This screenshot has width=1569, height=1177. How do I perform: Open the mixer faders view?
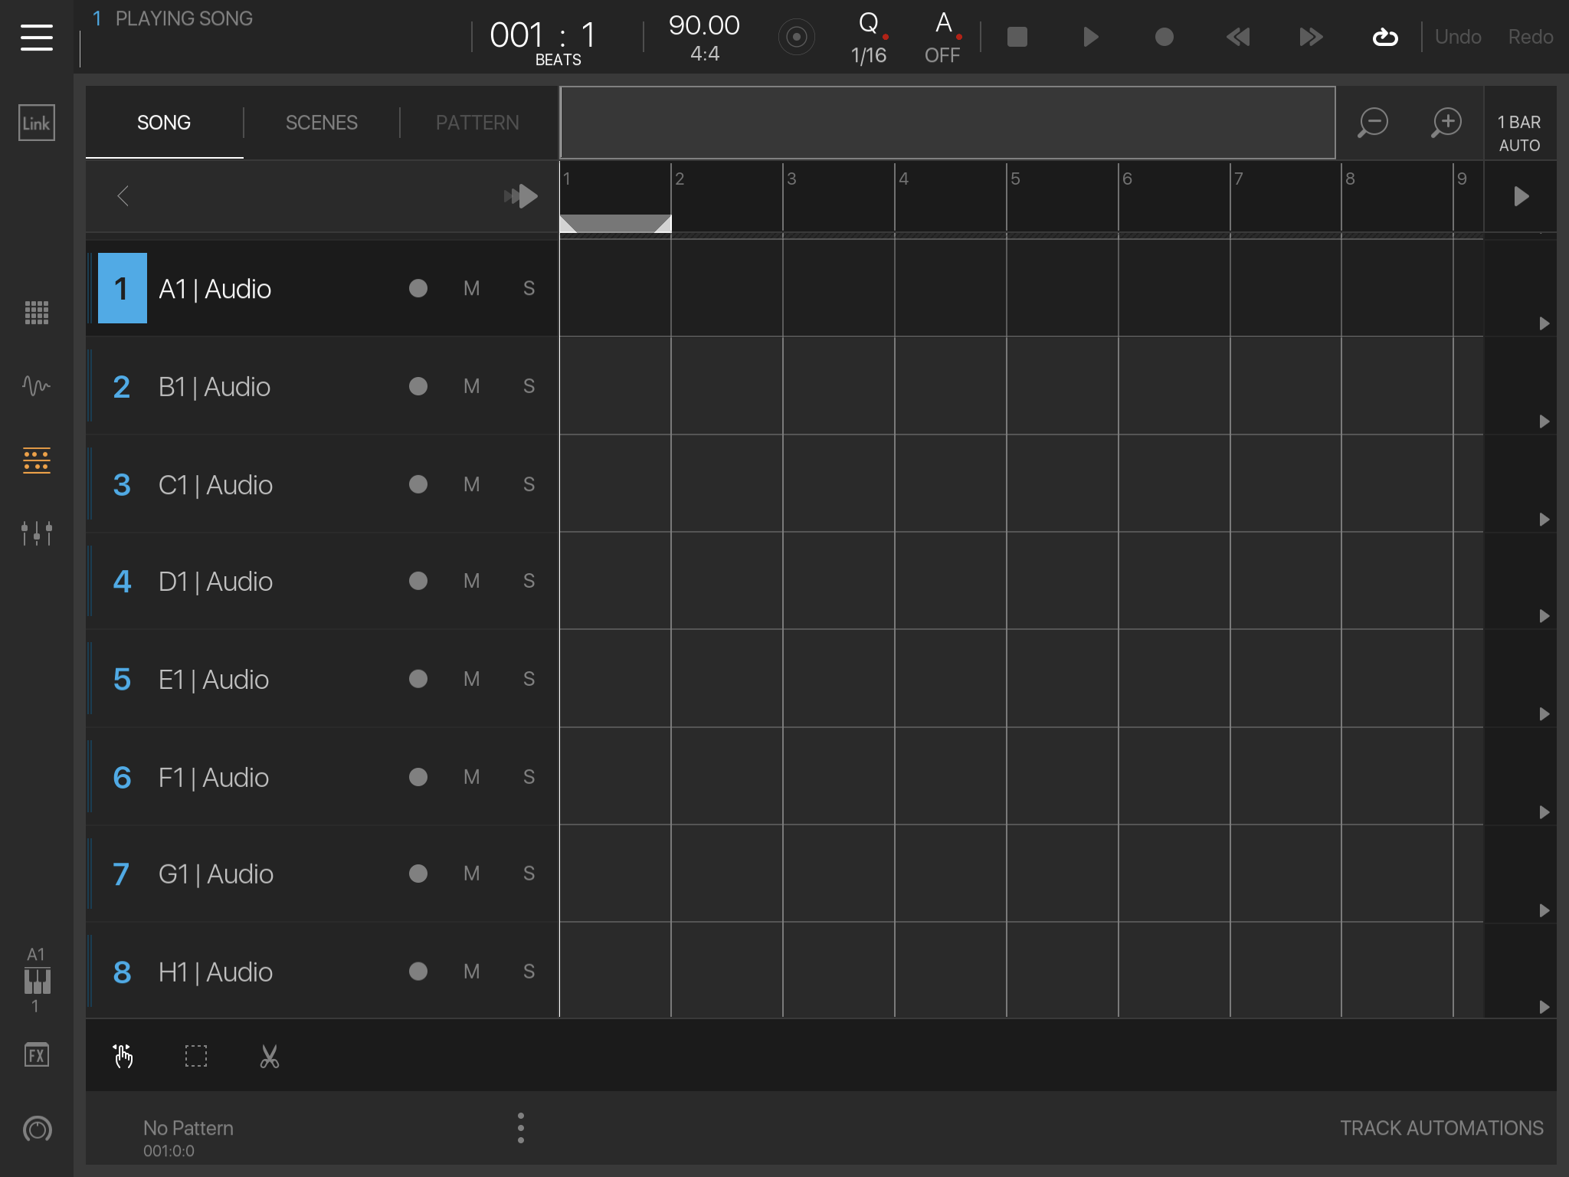coord(37,533)
